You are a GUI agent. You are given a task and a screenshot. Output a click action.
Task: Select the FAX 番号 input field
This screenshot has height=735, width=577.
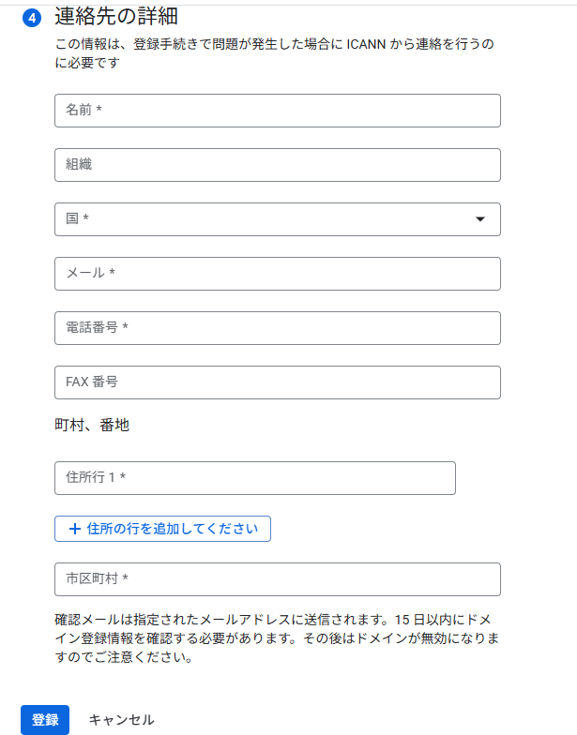(278, 382)
